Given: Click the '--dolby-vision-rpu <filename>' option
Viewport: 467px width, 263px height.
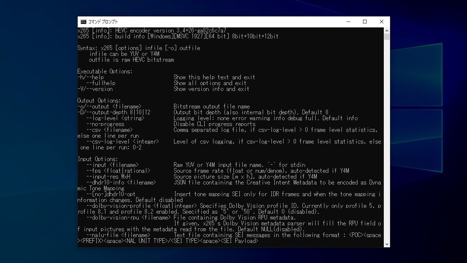Looking at the screenshot, I should (x=128, y=218).
